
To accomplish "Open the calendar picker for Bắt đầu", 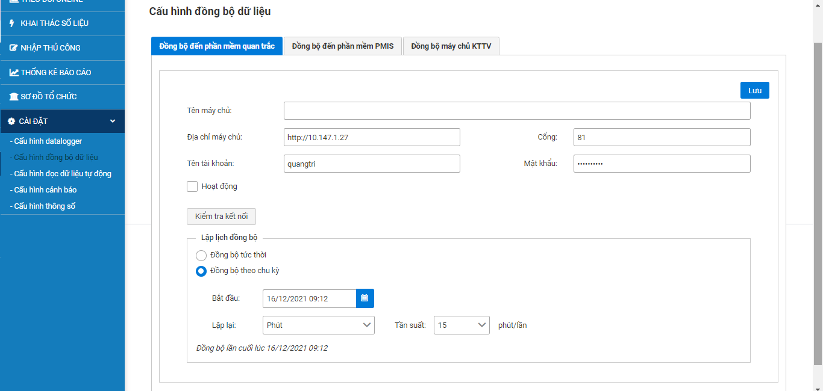I will click(365, 298).
